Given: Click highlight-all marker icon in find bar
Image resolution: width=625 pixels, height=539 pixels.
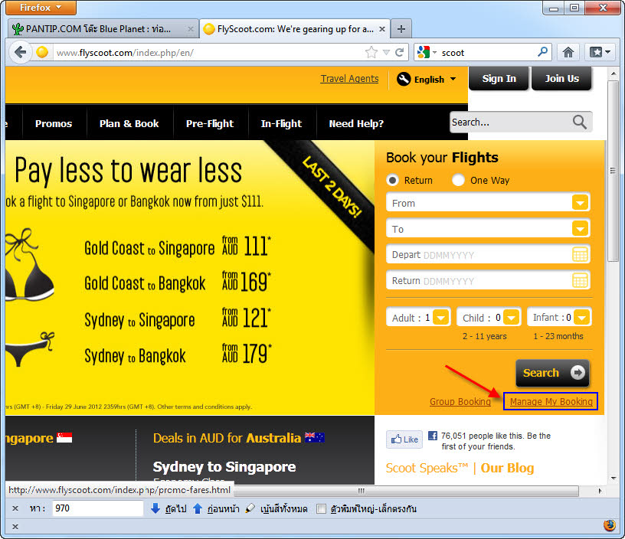Looking at the screenshot, I should pyautogui.click(x=250, y=508).
